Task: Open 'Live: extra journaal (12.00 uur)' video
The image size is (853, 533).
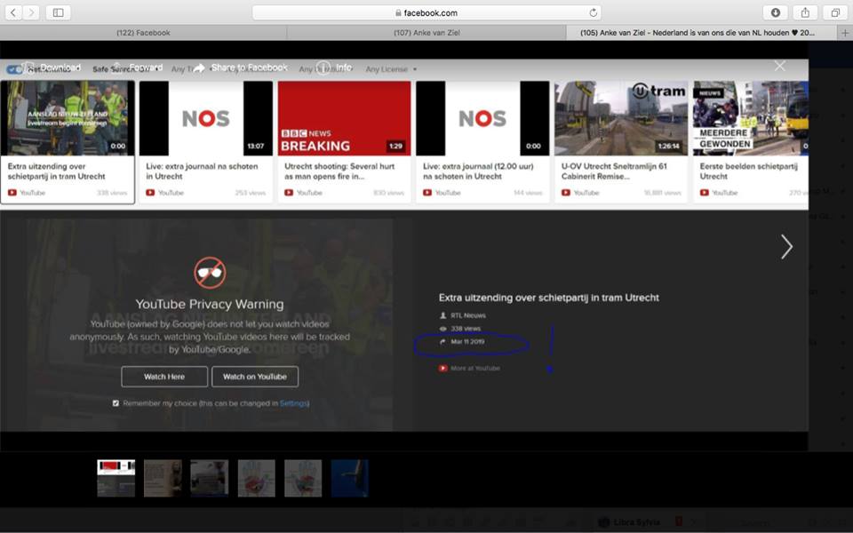Action: [482, 142]
